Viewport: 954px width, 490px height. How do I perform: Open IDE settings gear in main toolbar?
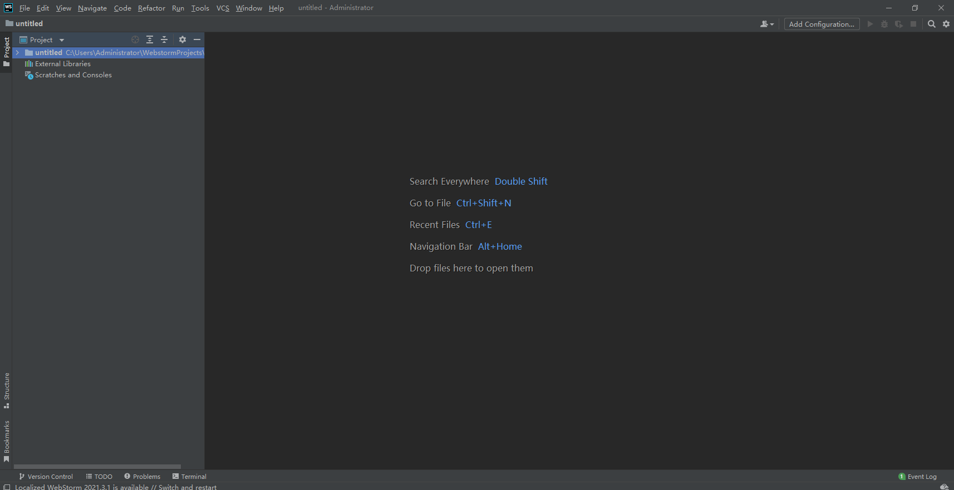pyautogui.click(x=946, y=24)
